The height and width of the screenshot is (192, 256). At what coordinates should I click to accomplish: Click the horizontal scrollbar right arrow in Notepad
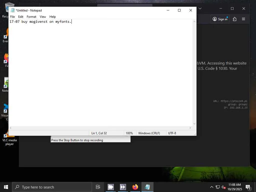(190, 128)
